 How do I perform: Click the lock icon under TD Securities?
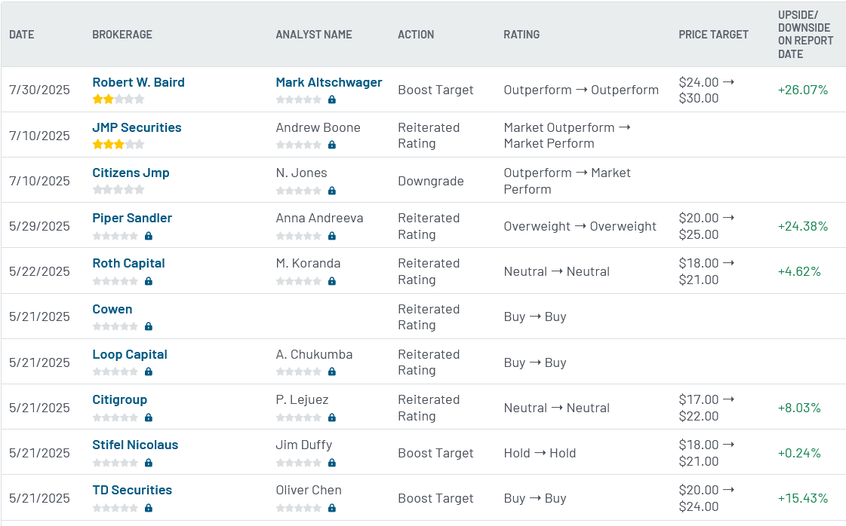(149, 508)
